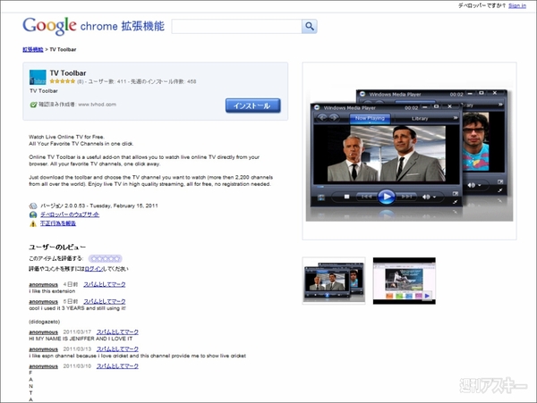Click the www.tvhod.com author text
The image size is (537, 403).
pyautogui.click(x=97, y=105)
